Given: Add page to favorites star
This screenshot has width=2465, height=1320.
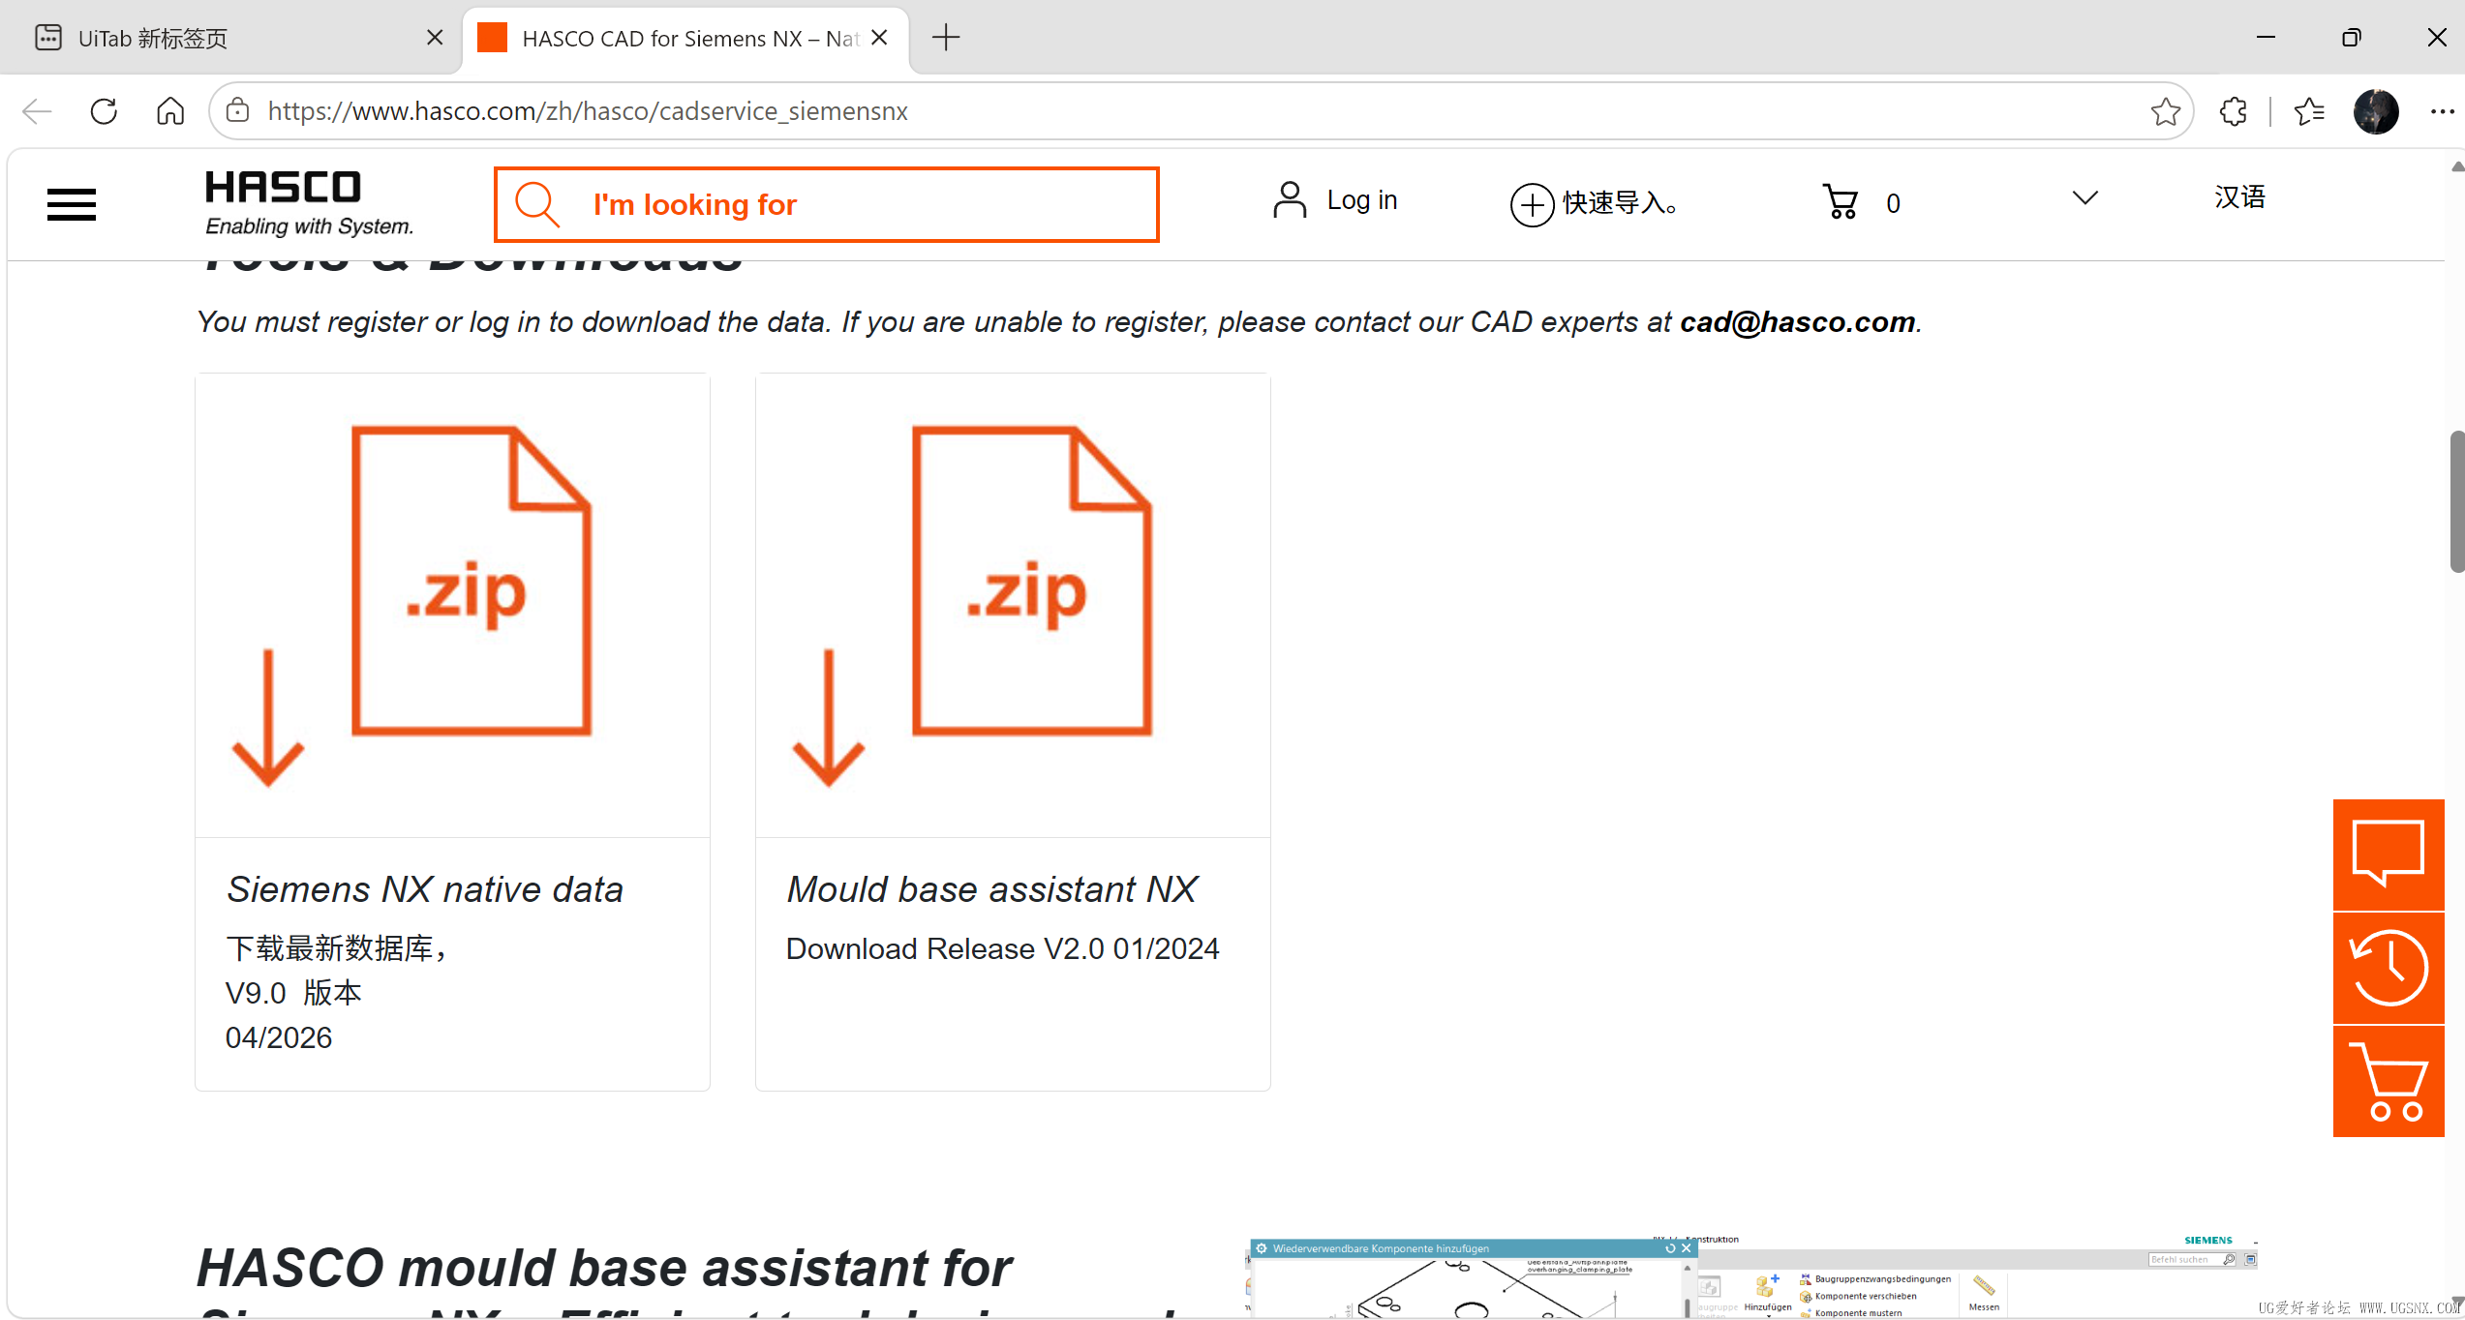Looking at the screenshot, I should 2165,111.
